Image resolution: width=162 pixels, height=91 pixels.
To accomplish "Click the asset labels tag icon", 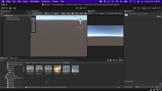I will [160, 84].
